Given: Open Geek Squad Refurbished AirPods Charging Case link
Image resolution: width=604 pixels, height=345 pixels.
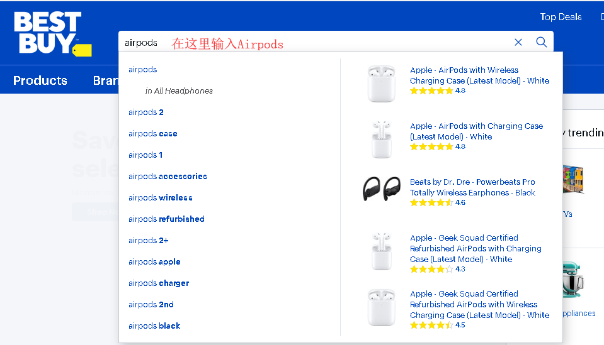Looking at the screenshot, I should click(476, 249).
